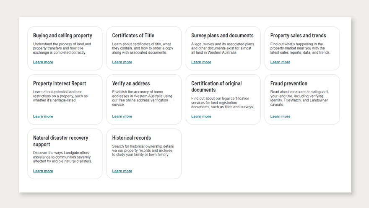Open Learn more for Natural disaster recovery support
The width and height of the screenshot is (369, 208).
tap(43, 171)
